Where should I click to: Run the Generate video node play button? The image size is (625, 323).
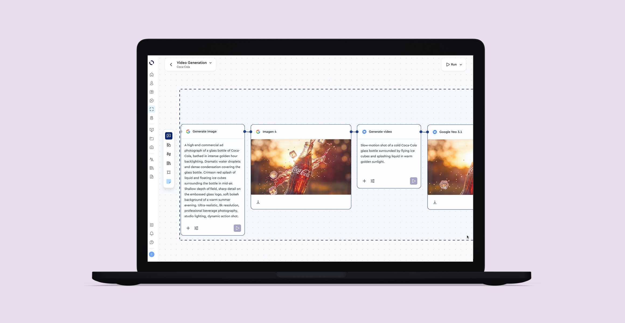pyautogui.click(x=414, y=181)
